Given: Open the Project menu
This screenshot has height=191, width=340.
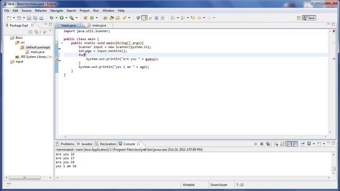Looking at the screenshot, I should (84, 11).
